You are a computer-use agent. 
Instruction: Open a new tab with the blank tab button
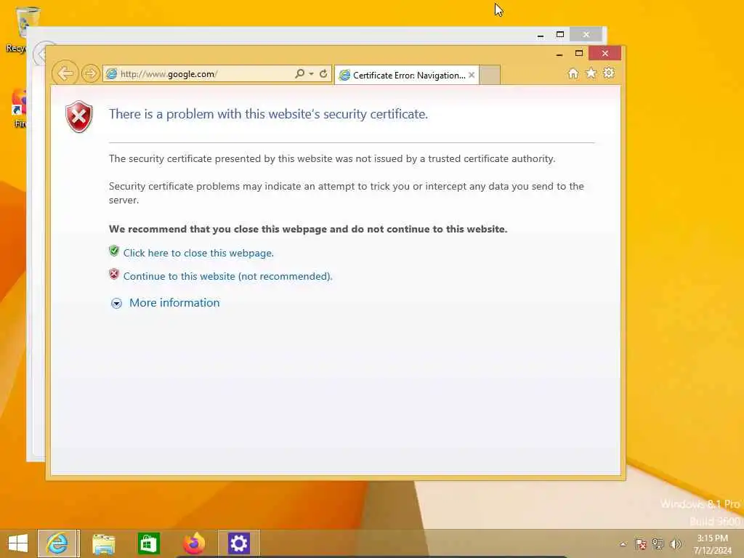490,75
